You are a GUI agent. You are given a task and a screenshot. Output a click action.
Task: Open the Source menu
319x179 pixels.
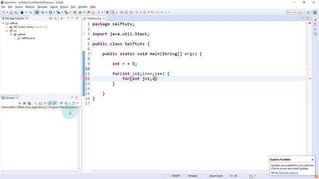coord(19,7)
